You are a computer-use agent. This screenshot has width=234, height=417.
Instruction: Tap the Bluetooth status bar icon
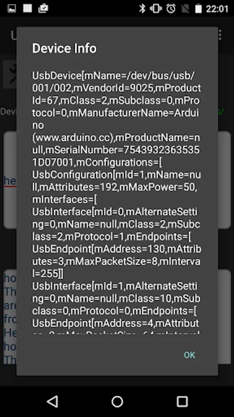point(142,8)
